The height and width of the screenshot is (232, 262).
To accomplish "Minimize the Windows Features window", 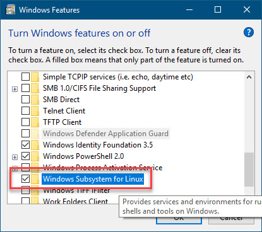I will 189,9.
